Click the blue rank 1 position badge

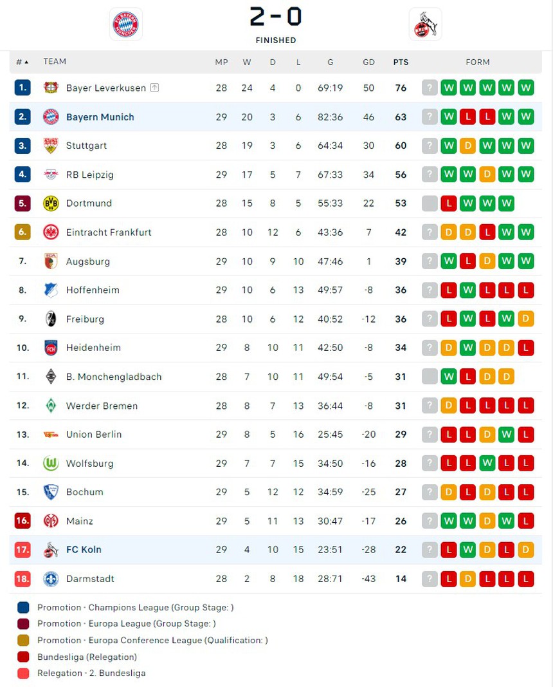(x=23, y=88)
